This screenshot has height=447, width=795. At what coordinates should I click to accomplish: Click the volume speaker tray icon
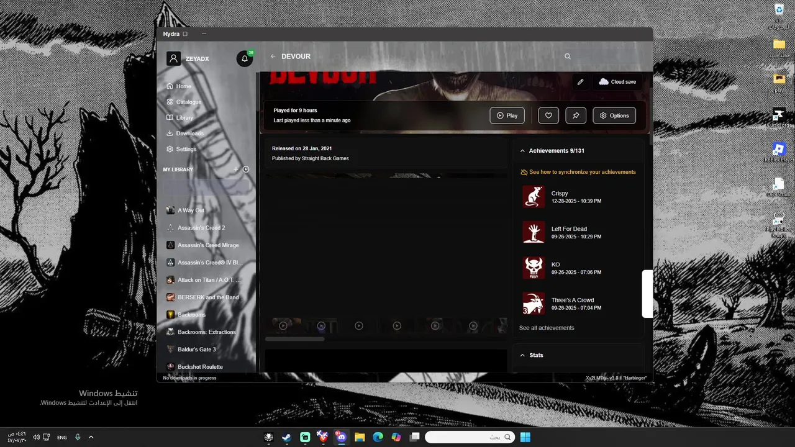[x=36, y=437]
